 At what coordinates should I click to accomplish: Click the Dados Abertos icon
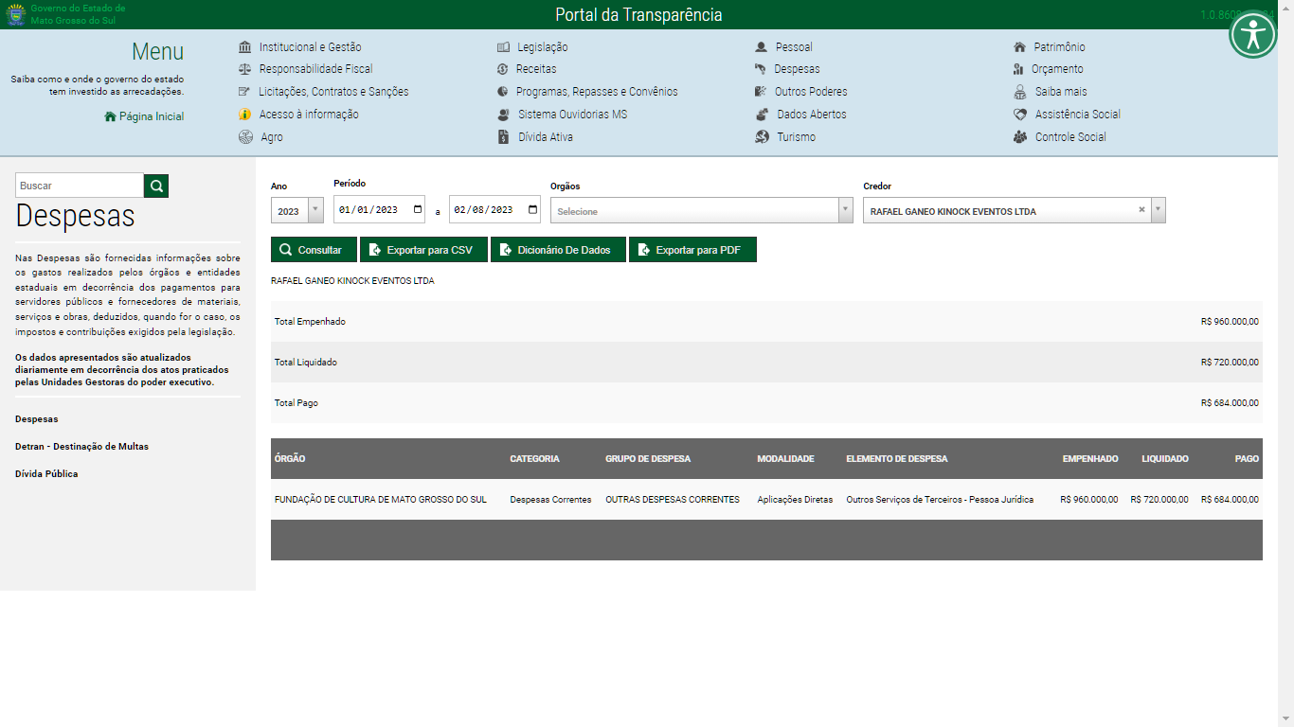point(762,115)
